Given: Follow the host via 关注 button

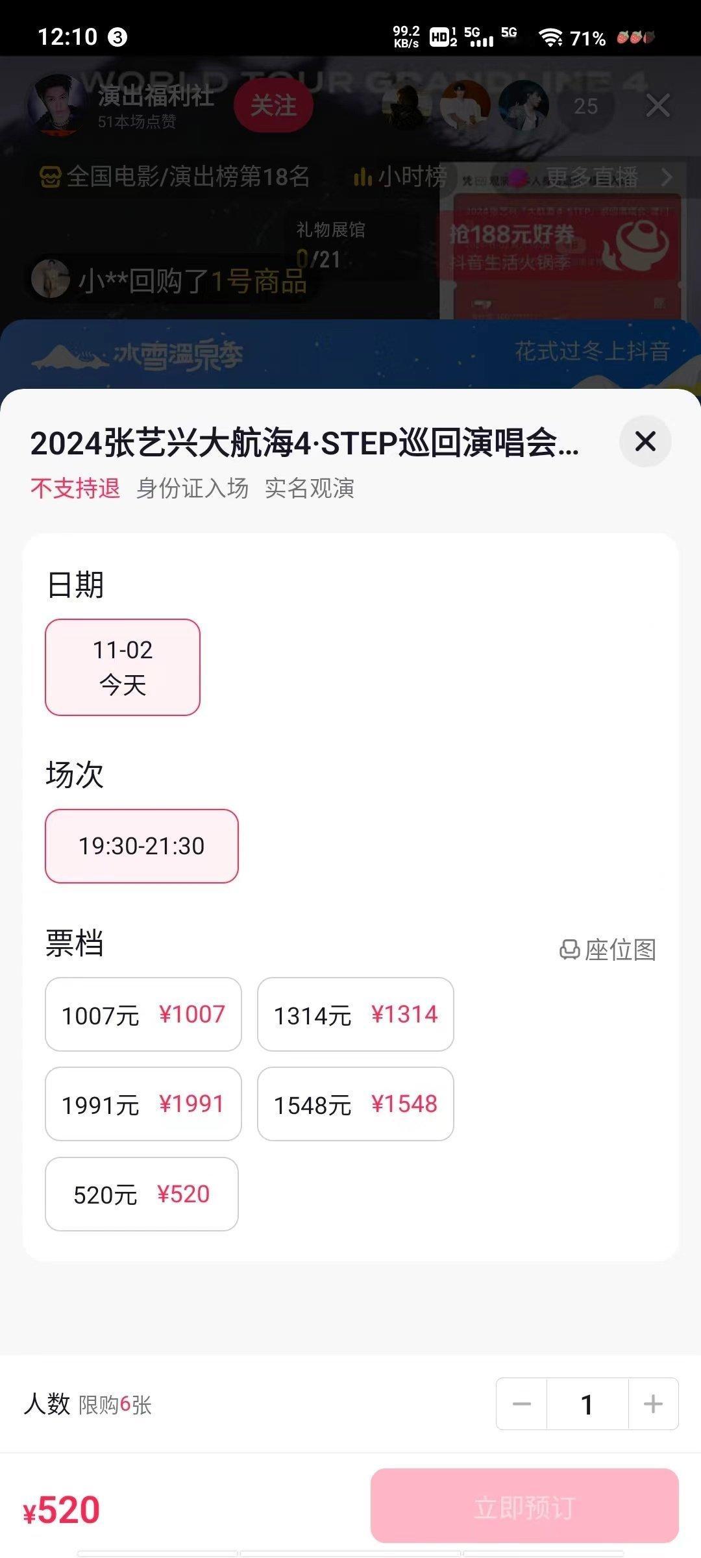Looking at the screenshot, I should (x=273, y=105).
